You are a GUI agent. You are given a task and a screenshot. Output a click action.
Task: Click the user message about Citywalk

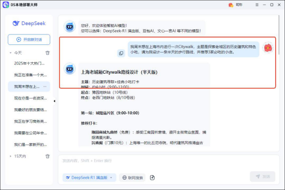pos(193,49)
